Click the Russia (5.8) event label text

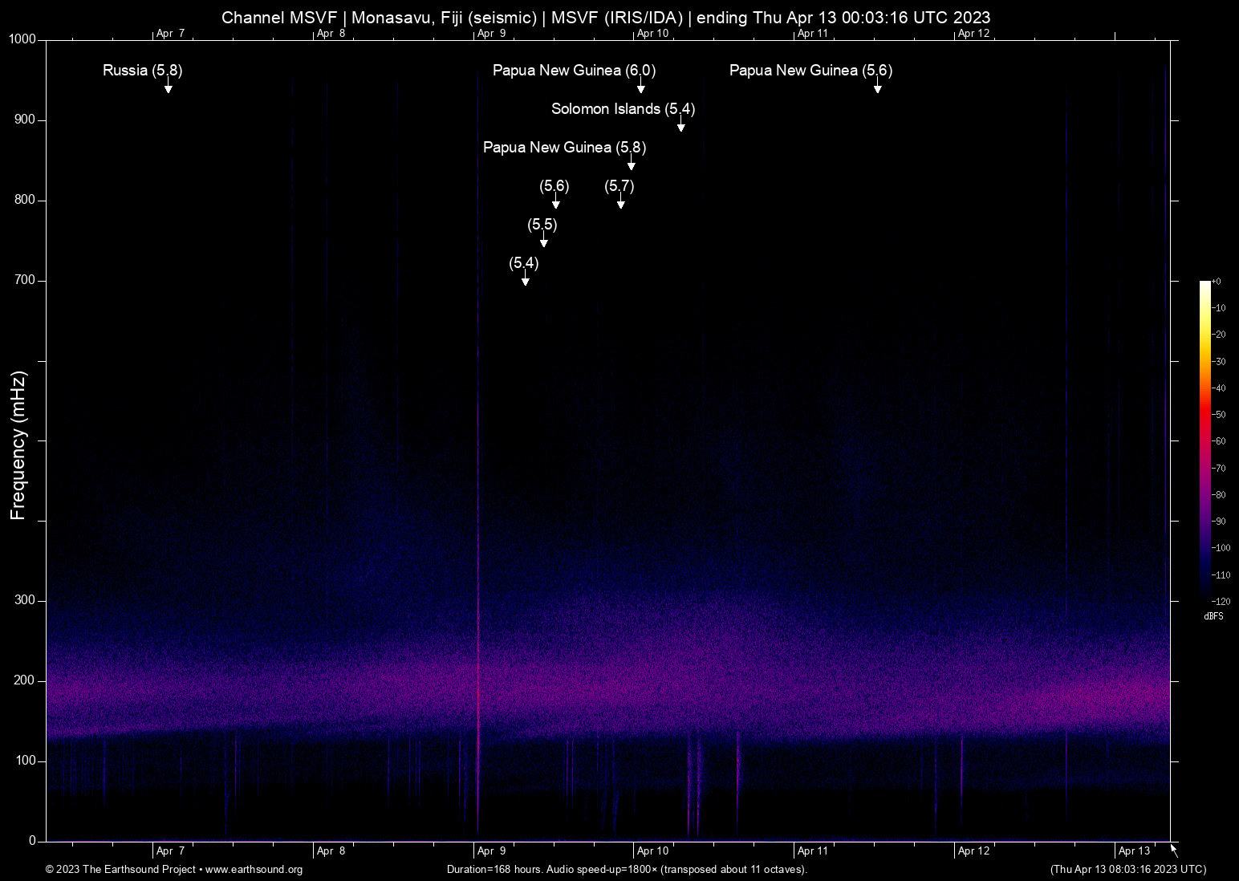point(142,71)
